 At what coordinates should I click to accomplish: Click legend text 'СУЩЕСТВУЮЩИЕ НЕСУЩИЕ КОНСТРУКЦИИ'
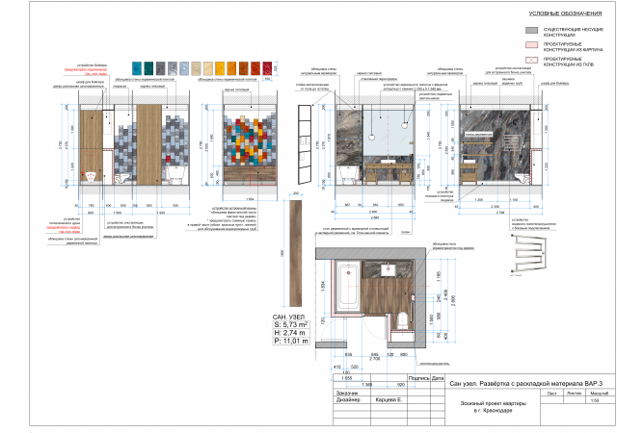(x=574, y=32)
